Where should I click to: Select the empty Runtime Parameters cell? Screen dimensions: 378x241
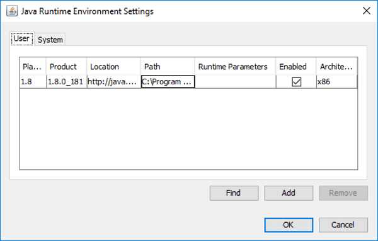click(x=235, y=82)
